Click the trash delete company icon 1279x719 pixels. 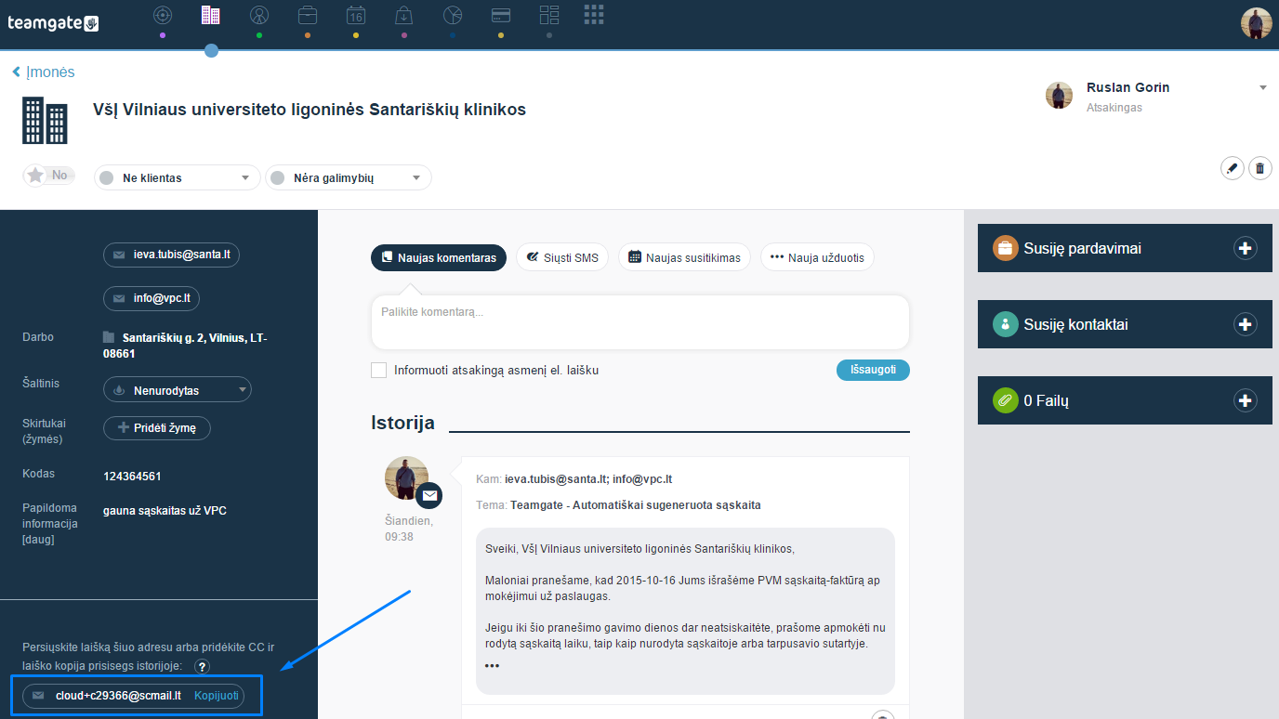1260,168
